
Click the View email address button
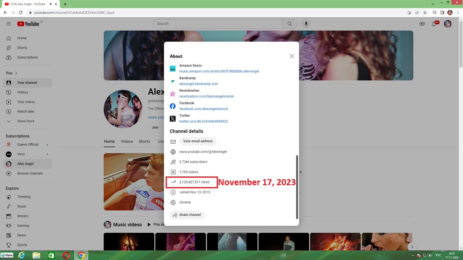coord(198,141)
